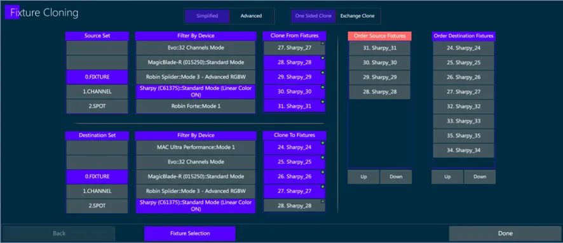Image resolution: width=563 pixels, height=243 pixels.
Task: Select 1.CHANNEL in Source Set
Action: [x=97, y=92]
